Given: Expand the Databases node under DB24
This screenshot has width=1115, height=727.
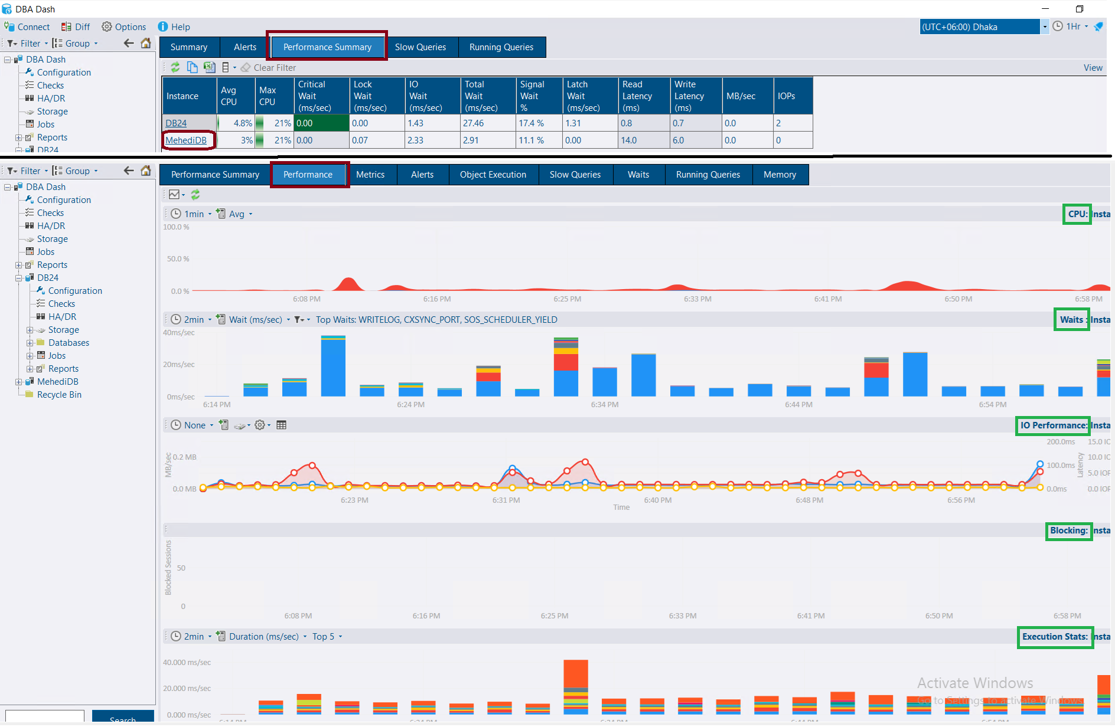Looking at the screenshot, I should pyautogui.click(x=30, y=343).
